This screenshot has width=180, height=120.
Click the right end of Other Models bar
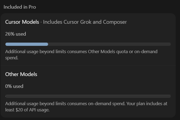pos(170,96)
